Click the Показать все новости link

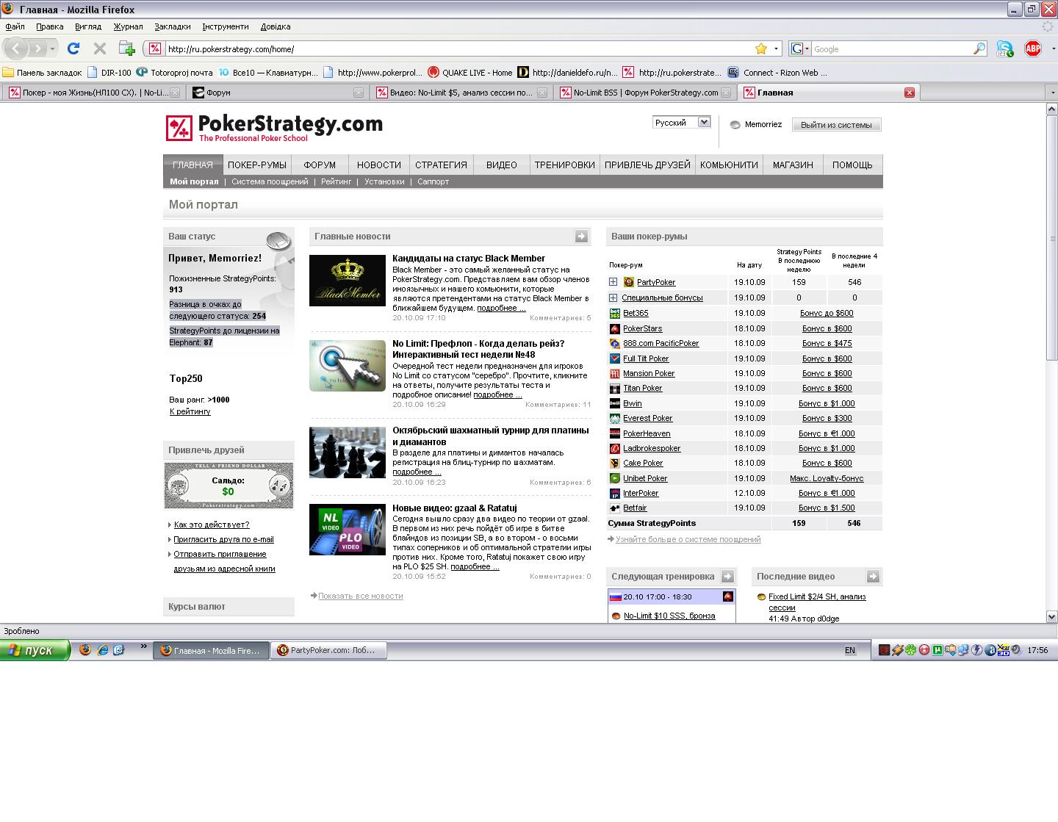[x=360, y=596]
